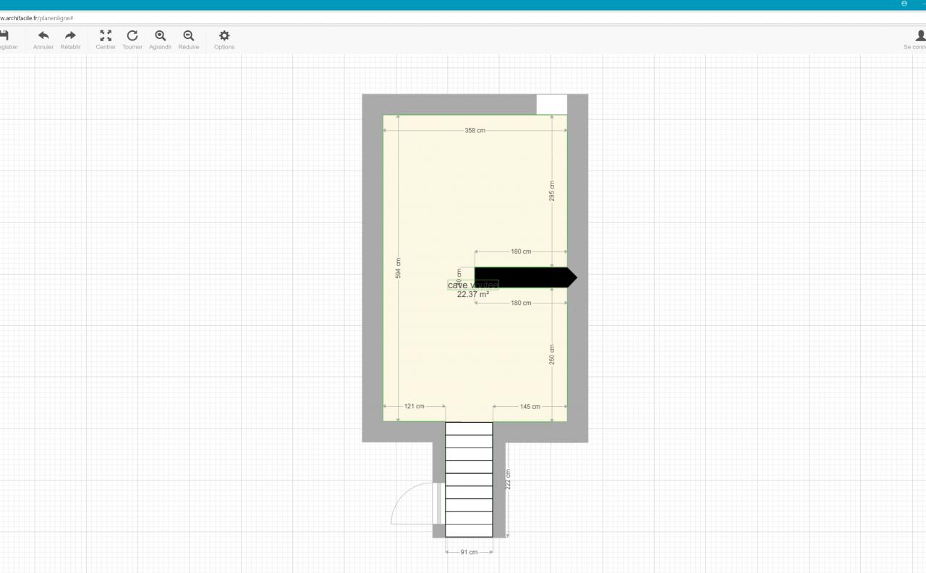The height and width of the screenshot is (573, 926).
Task: Select the black arrow-shaped object in the room
Action: click(x=526, y=277)
